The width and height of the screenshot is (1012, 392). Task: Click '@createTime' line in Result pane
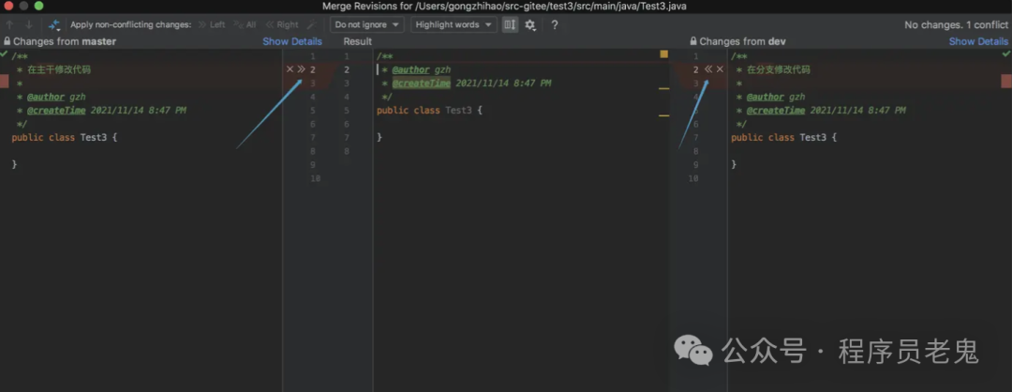click(467, 83)
